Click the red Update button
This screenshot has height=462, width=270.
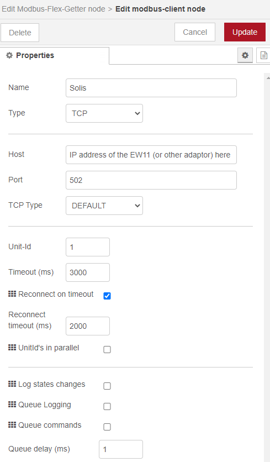point(245,32)
